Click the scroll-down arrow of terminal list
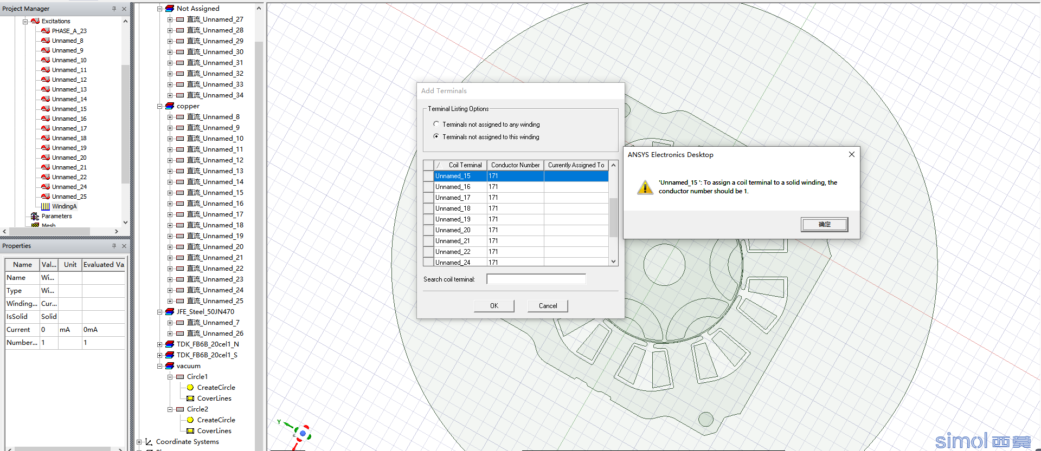This screenshot has width=1041, height=451. coord(613,262)
